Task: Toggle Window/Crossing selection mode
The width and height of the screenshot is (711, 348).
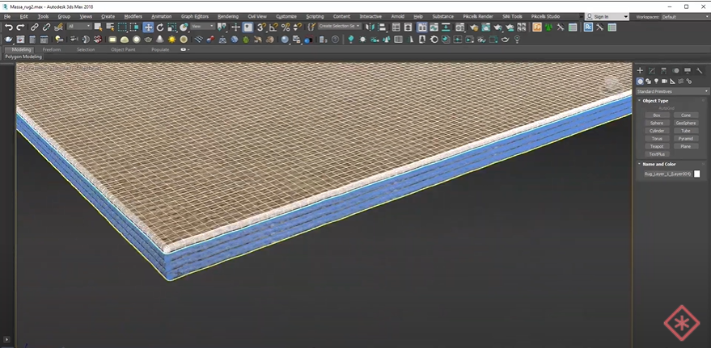Action: click(x=134, y=27)
